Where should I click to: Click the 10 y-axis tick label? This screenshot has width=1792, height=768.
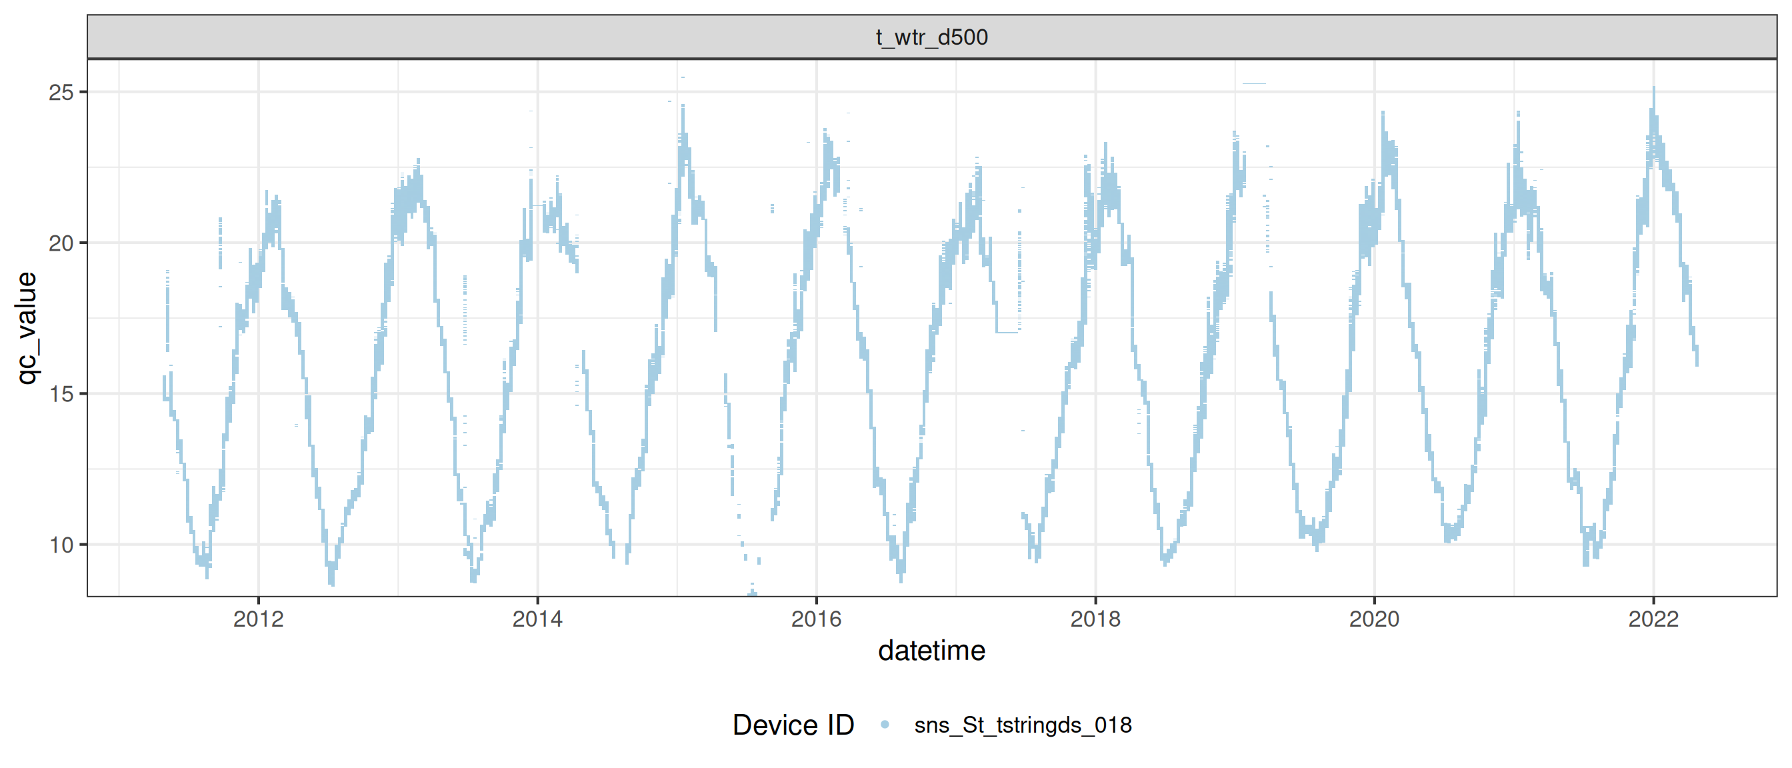61,545
